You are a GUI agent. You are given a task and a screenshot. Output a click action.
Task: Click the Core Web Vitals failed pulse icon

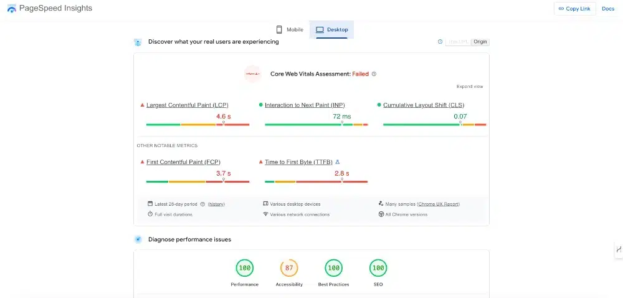253,74
